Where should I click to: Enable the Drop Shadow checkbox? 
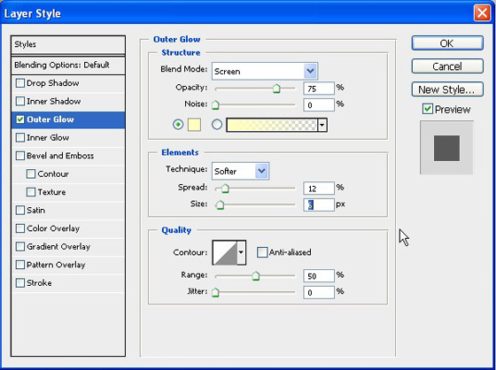click(20, 83)
